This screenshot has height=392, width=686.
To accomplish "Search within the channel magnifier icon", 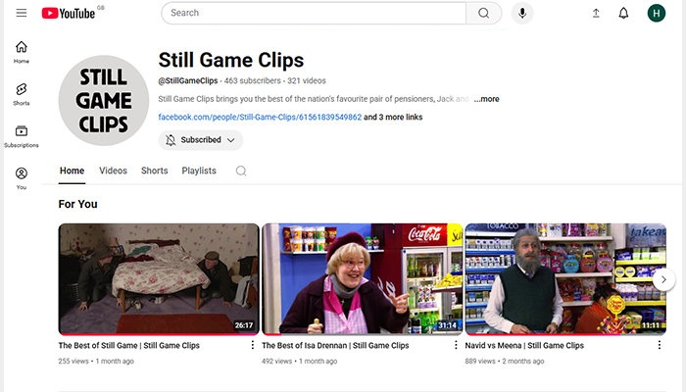I will coord(241,171).
